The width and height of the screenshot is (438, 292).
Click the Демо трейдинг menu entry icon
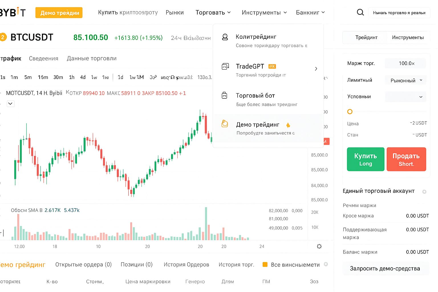pyautogui.click(x=225, y=123)
